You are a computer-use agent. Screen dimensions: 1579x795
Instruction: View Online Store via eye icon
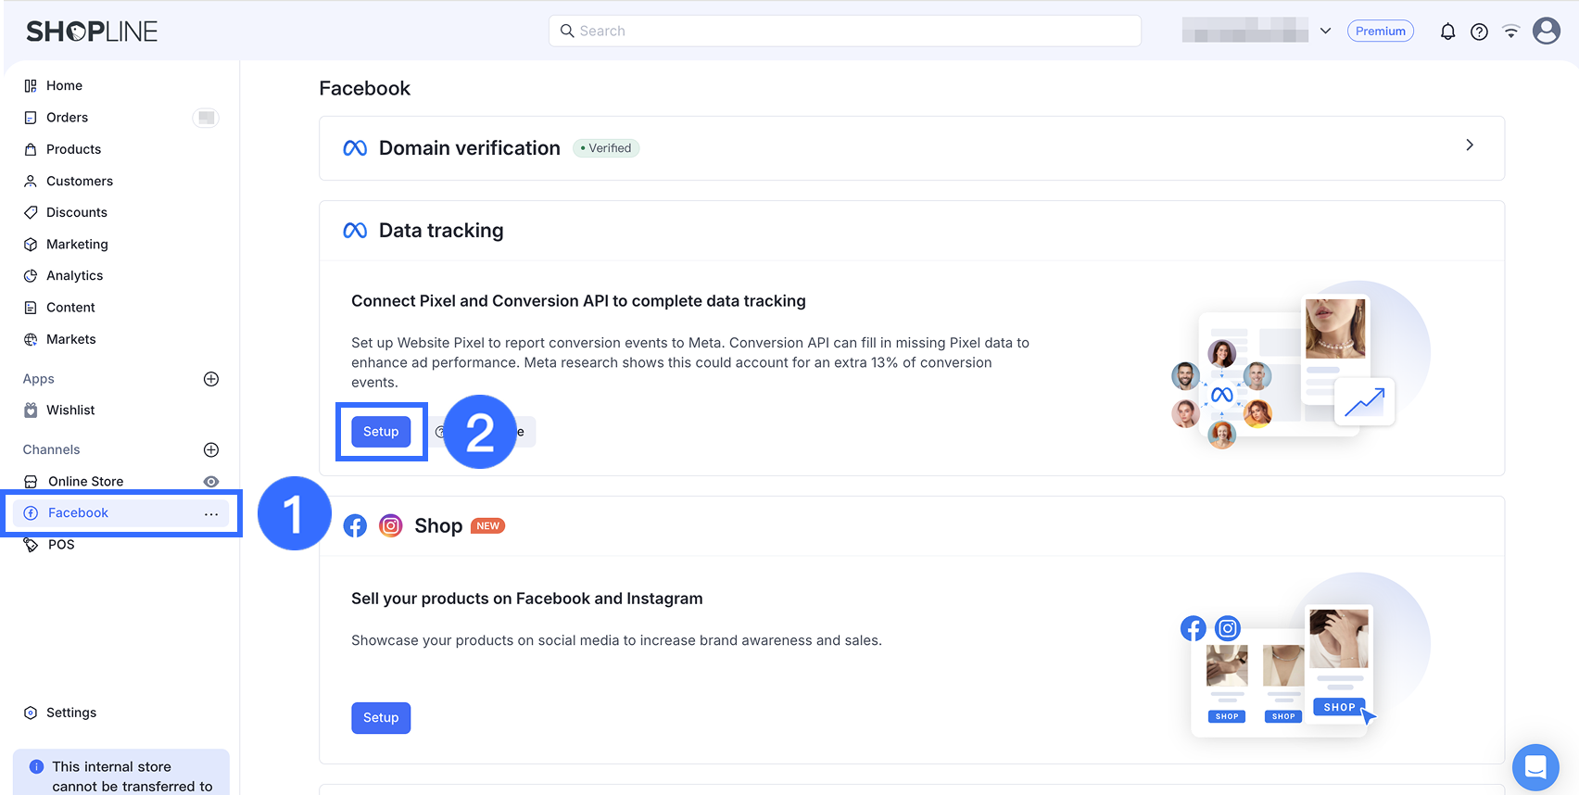211,482
